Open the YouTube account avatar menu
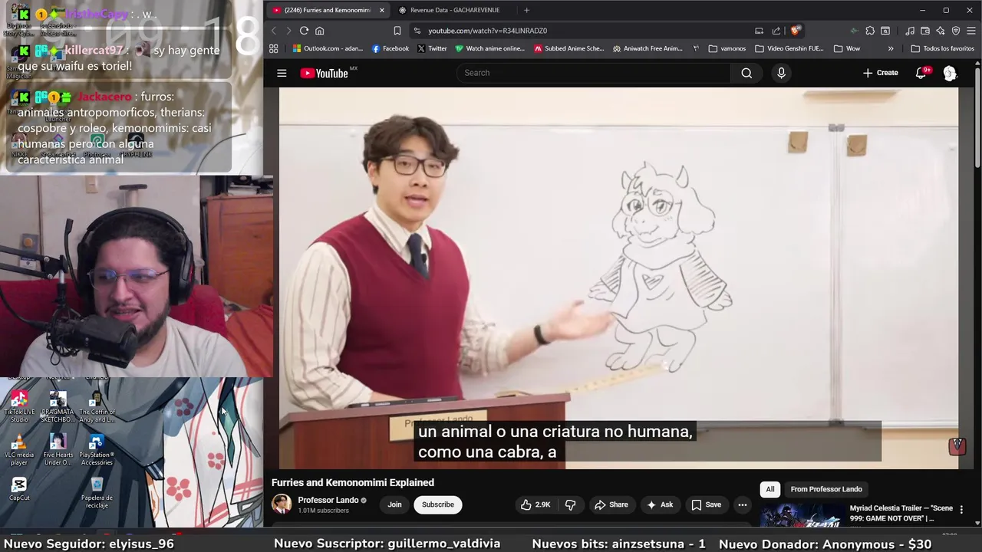The width and height of the screenshot is (982, 552). click(x=950, y=73)
